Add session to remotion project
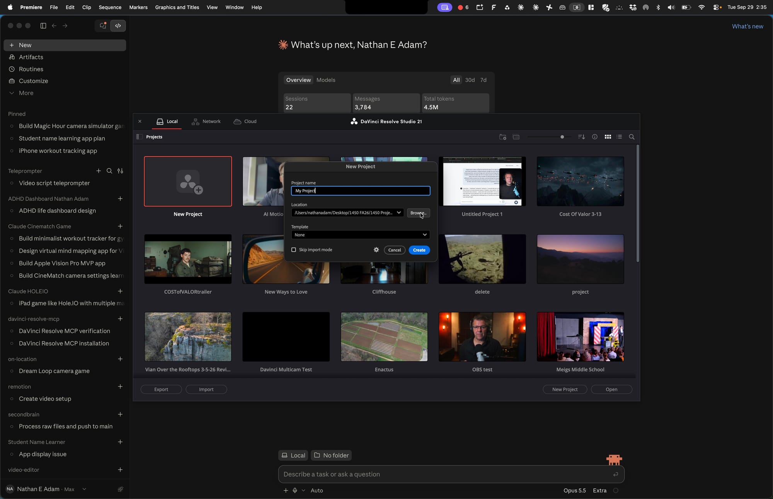Image resolution: width=773 pixels, height=499 pixels. (120, 387)
